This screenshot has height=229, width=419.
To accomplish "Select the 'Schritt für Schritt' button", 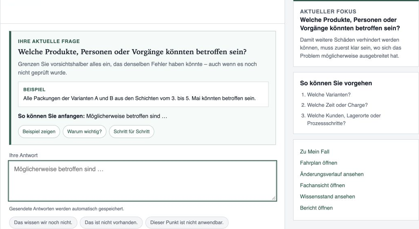I will tap(132, 132).
